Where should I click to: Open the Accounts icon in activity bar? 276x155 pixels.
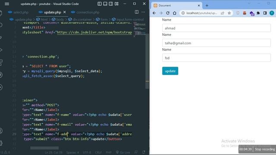point(1,131)
